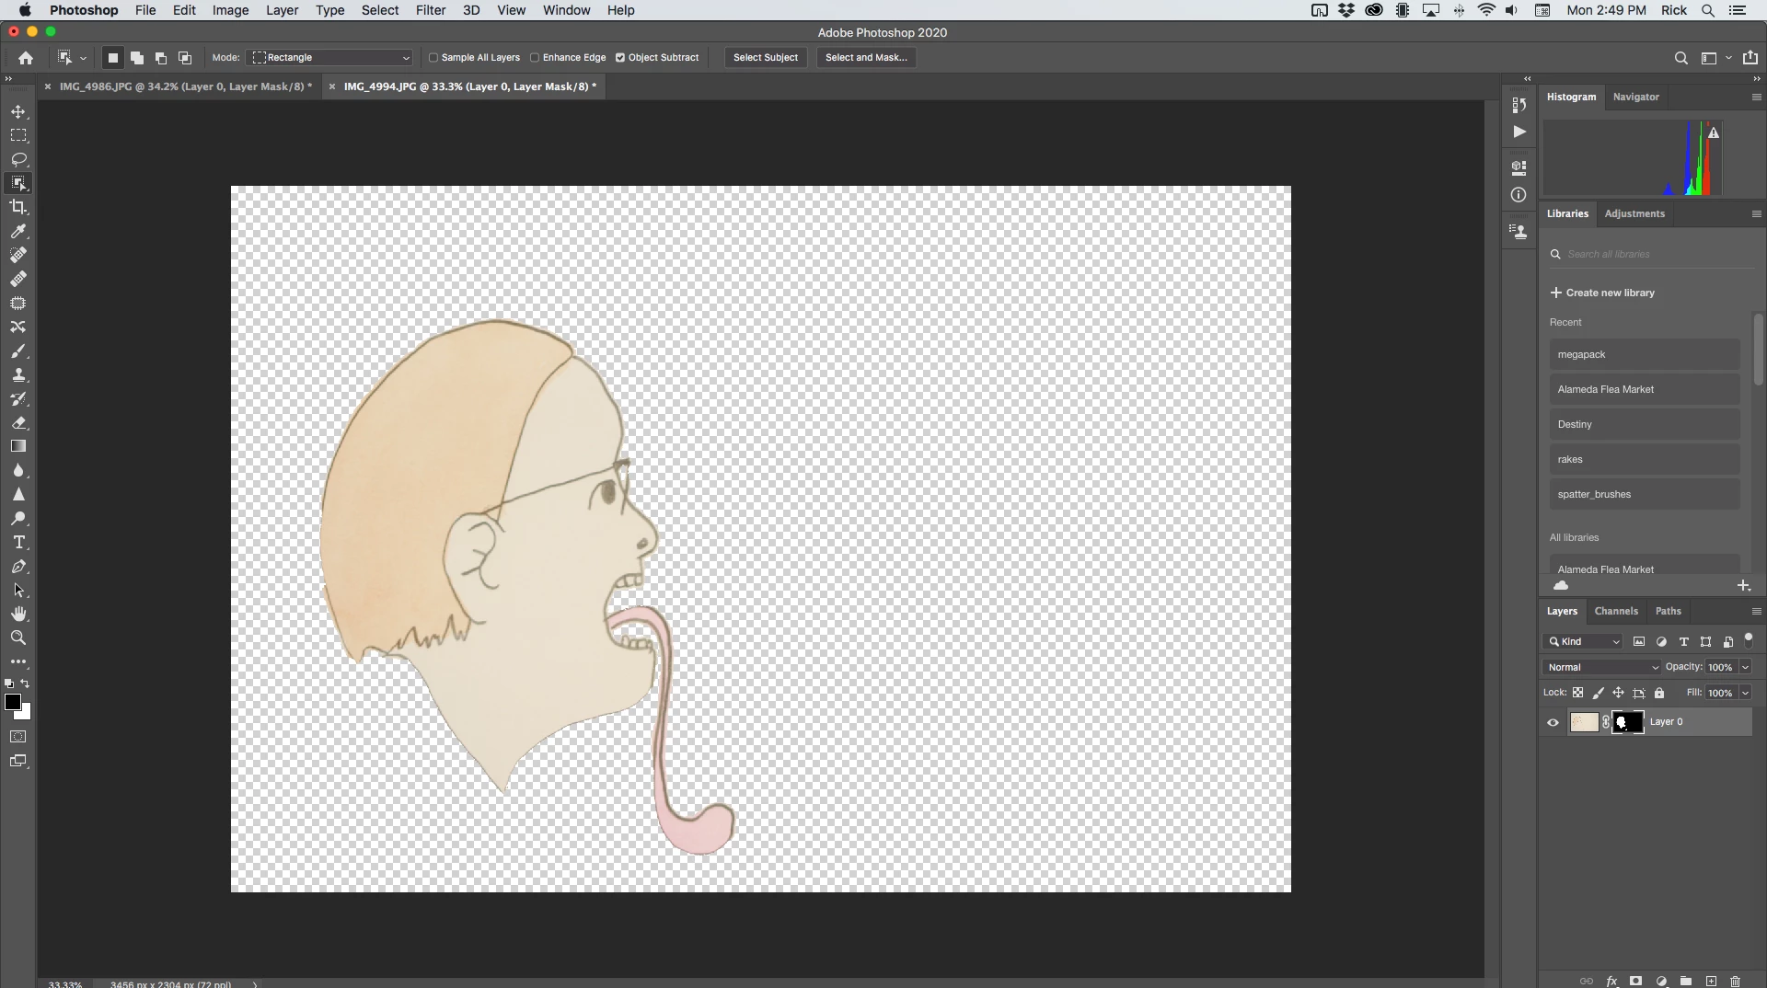Open the Fill slider dropdown arrow
Viewport: 1767px width, 988px height.
(x=1745, y=693)
